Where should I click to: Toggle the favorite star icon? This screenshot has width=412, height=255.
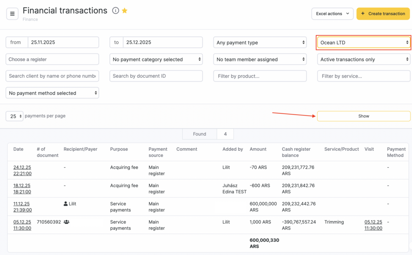(x=125, y=11)
